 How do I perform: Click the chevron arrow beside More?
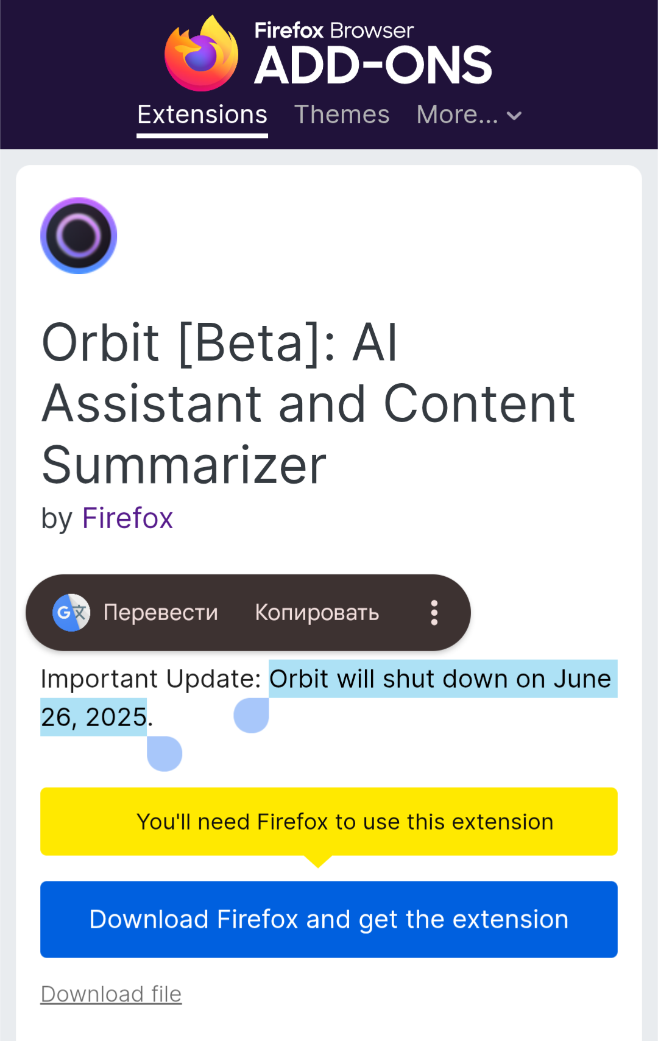pyautogui.click(x=514, y=116)
